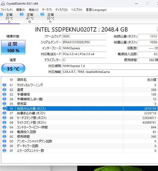Click the blue status orb for drive D:
The height and width of the screenshot is (171, 158).
[22, 14]
